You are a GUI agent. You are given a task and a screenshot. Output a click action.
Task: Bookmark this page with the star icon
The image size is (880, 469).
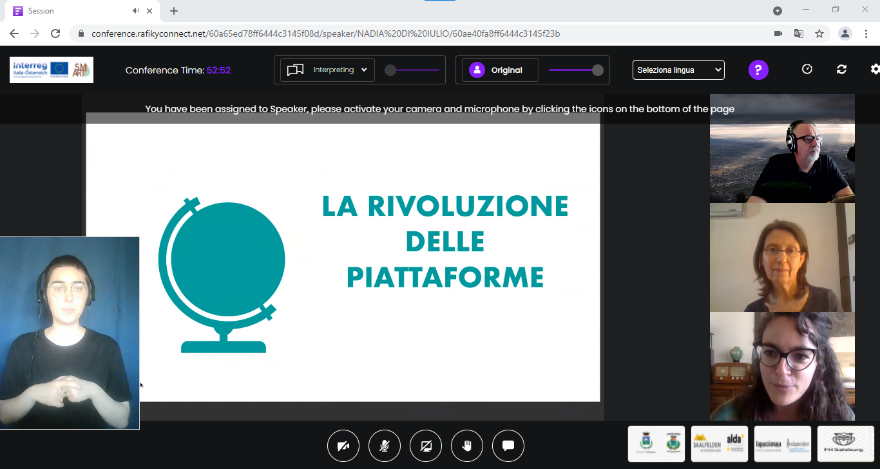point(819,33)
